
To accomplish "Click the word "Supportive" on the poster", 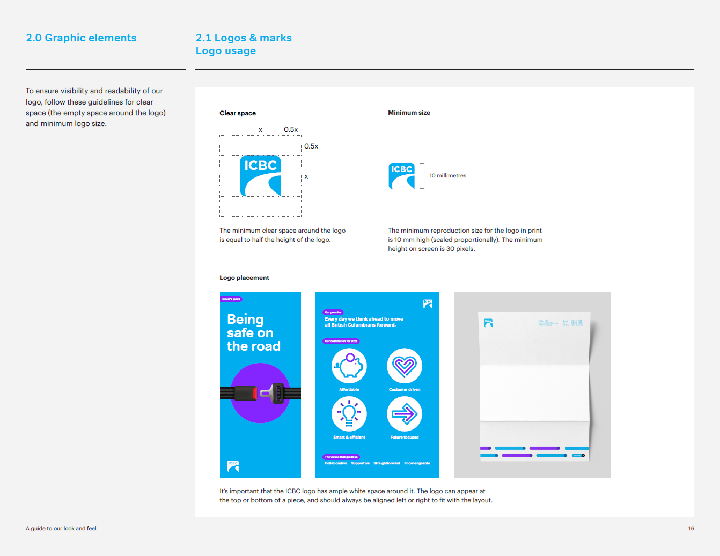I will (x=361, y=463).
